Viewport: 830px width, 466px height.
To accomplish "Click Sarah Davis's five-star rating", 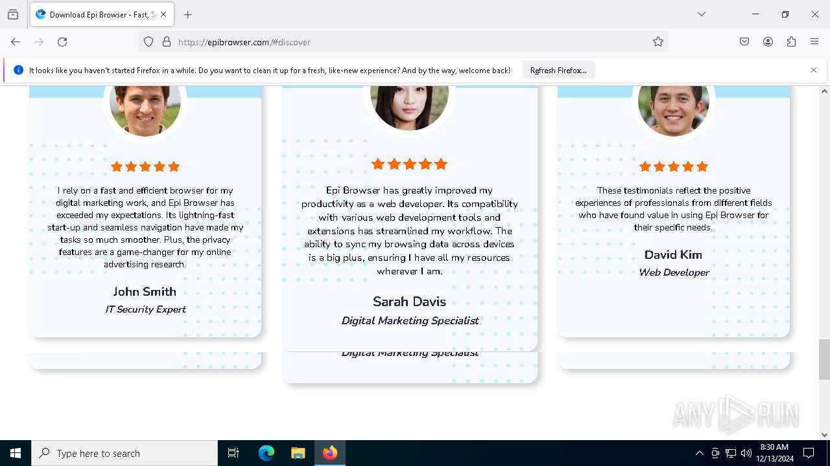I will [x=409, y=164].
